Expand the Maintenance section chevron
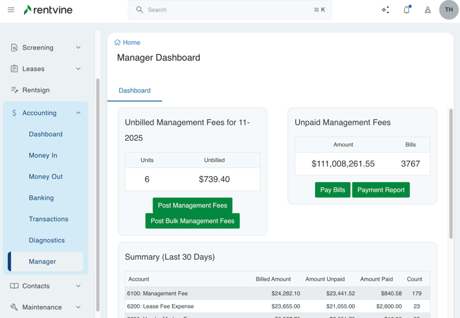This screenshot has height=318, width=460. [x=78, y=307]
